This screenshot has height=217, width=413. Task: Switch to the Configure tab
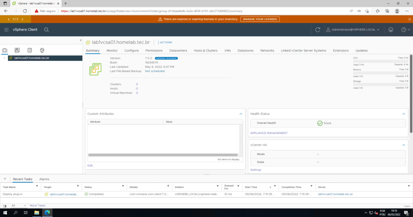(131, 50)
